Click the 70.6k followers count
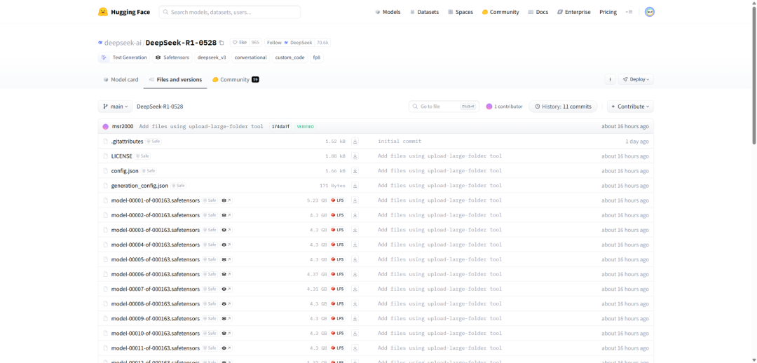757x363 pixels. point(322,43)
